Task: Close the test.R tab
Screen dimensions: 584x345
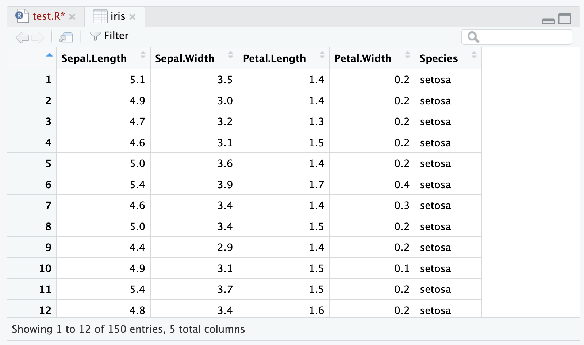Action: tap(72, 17)
